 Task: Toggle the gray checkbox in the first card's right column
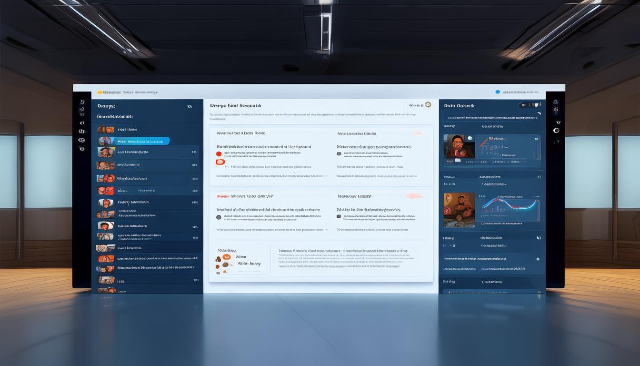click(339, 154)
